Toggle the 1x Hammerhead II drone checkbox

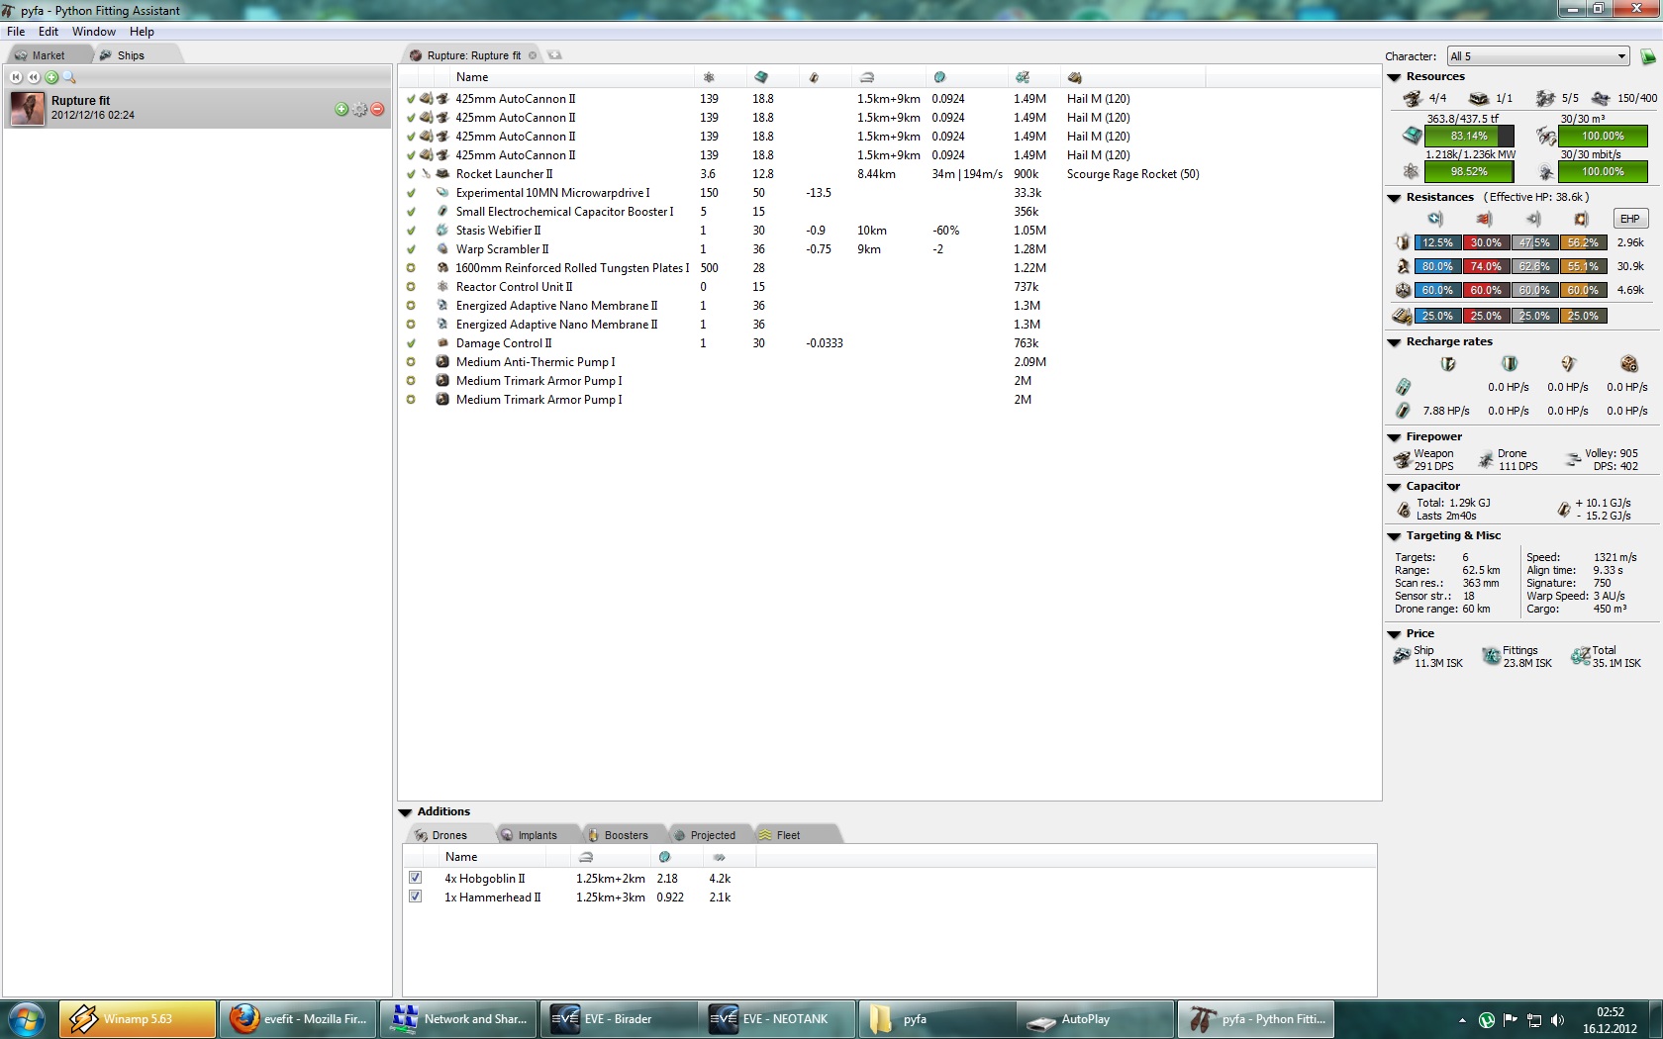[x=416, y=897]
